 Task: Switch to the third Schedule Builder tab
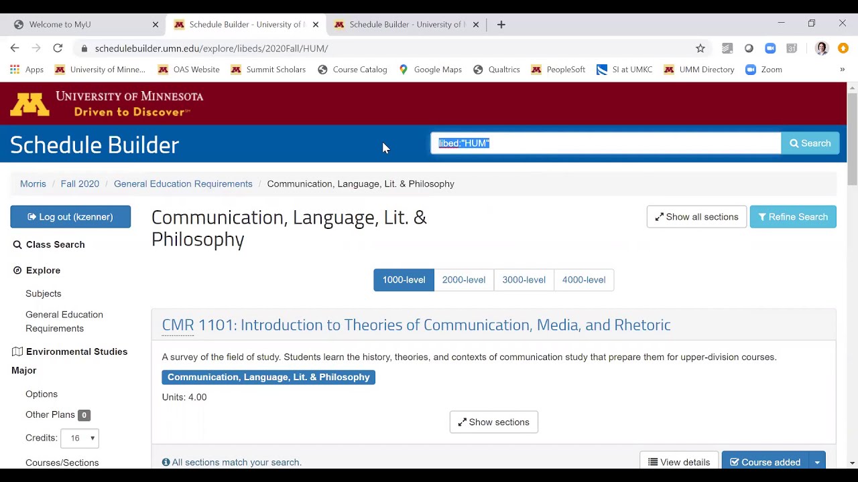pos(407,25)
